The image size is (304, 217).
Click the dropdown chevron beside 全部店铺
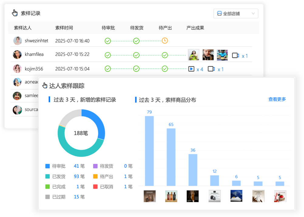point(253,14)
